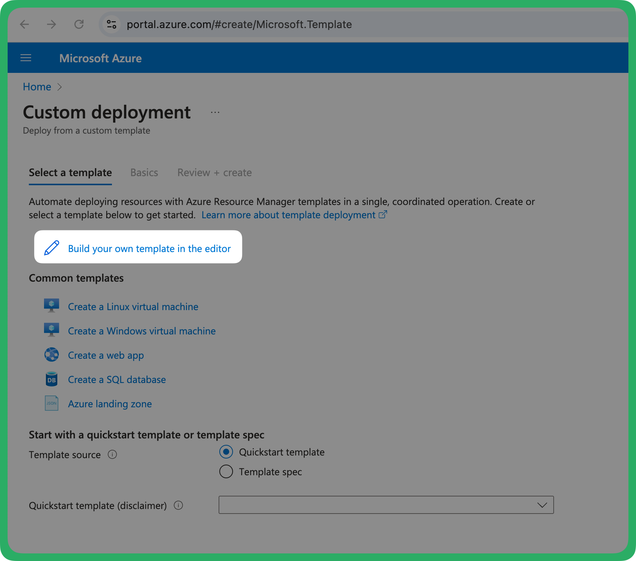This screenshot has width=636, height=561.
Task: Click the SQL database DB icon
Action: [52, 379]
